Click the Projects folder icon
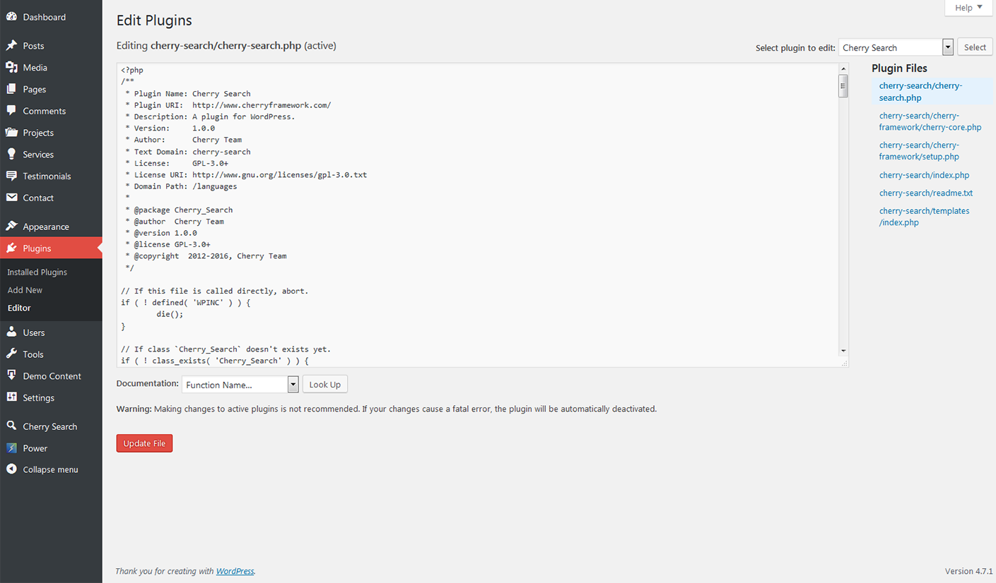The image size is (996, 583). (x=11, y=133)
